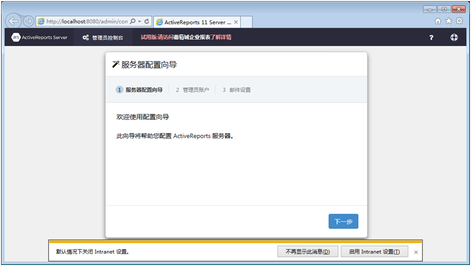Viewport: 471px width, 266px height.
Task: Dismiss the Intranet notification bar
Action: point(416,252)
